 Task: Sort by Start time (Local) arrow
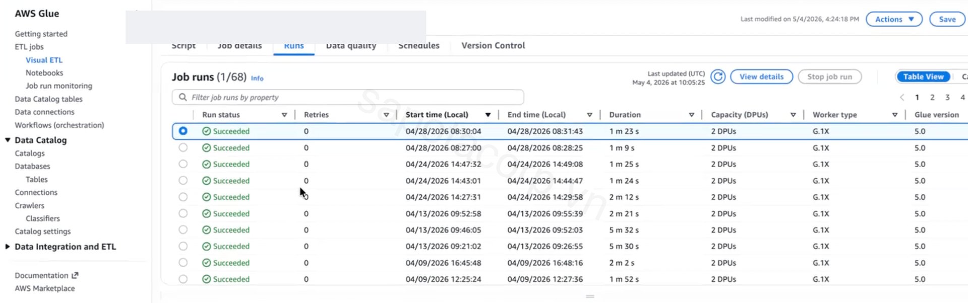point(488,115)
